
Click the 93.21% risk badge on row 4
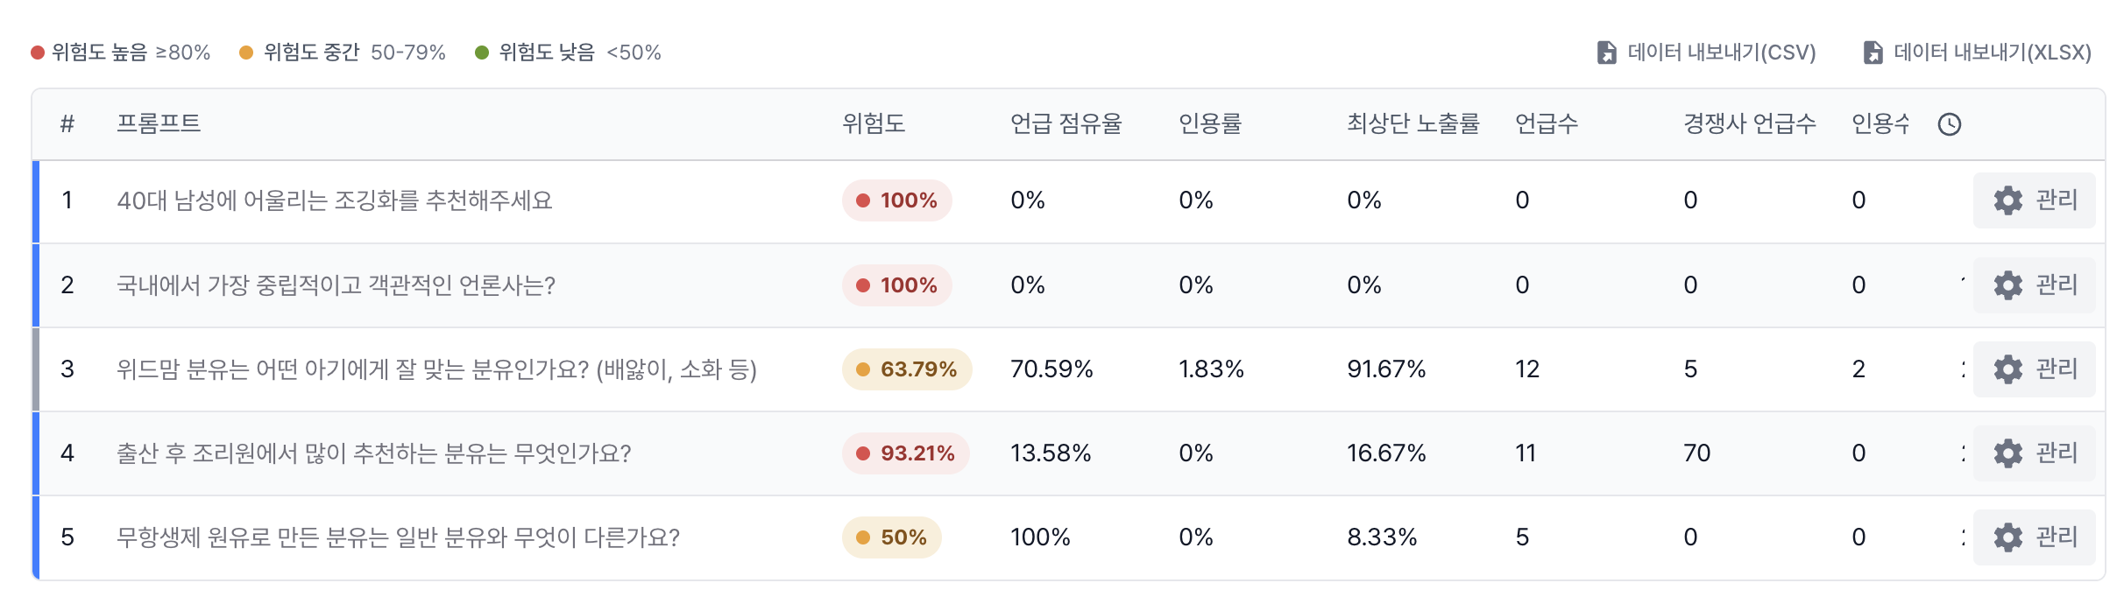[905, 453]
